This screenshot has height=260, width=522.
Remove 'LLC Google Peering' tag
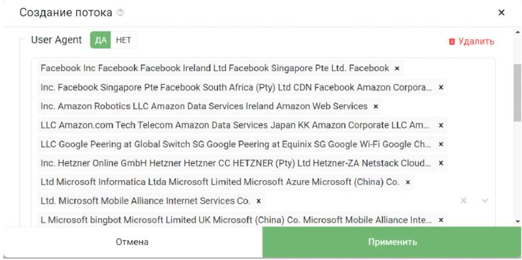point(441,144)
